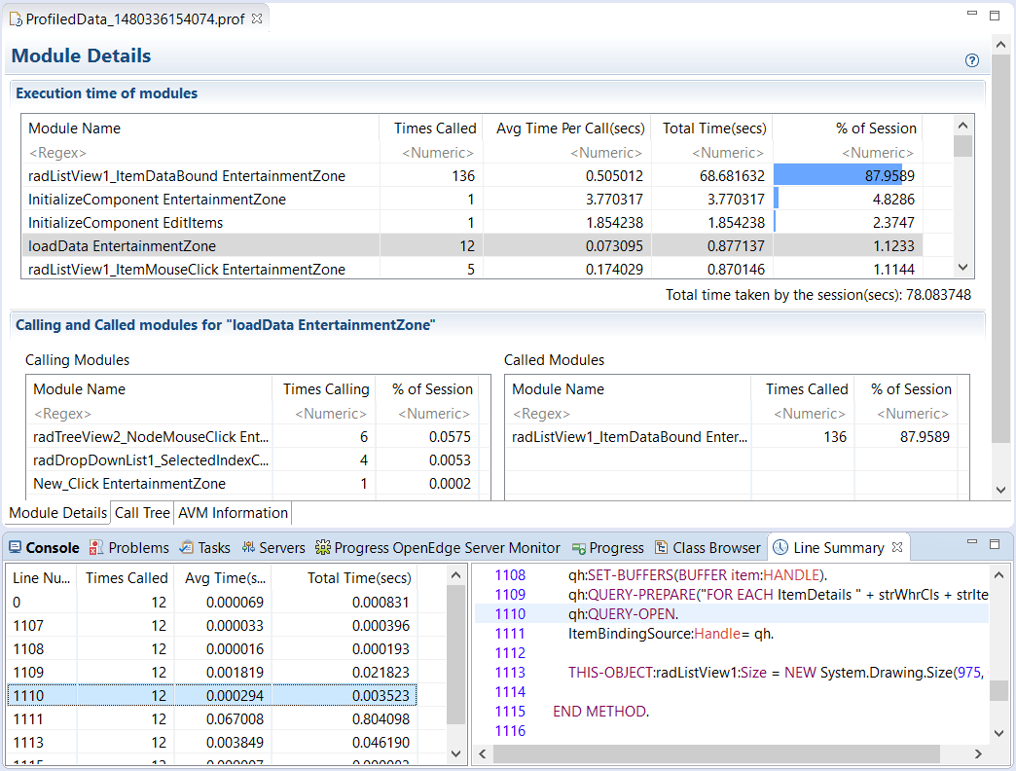Open the Class Browser view
Image resolution: width=1016 pixels, height=771 pixels.
click(x=710, y=548)
